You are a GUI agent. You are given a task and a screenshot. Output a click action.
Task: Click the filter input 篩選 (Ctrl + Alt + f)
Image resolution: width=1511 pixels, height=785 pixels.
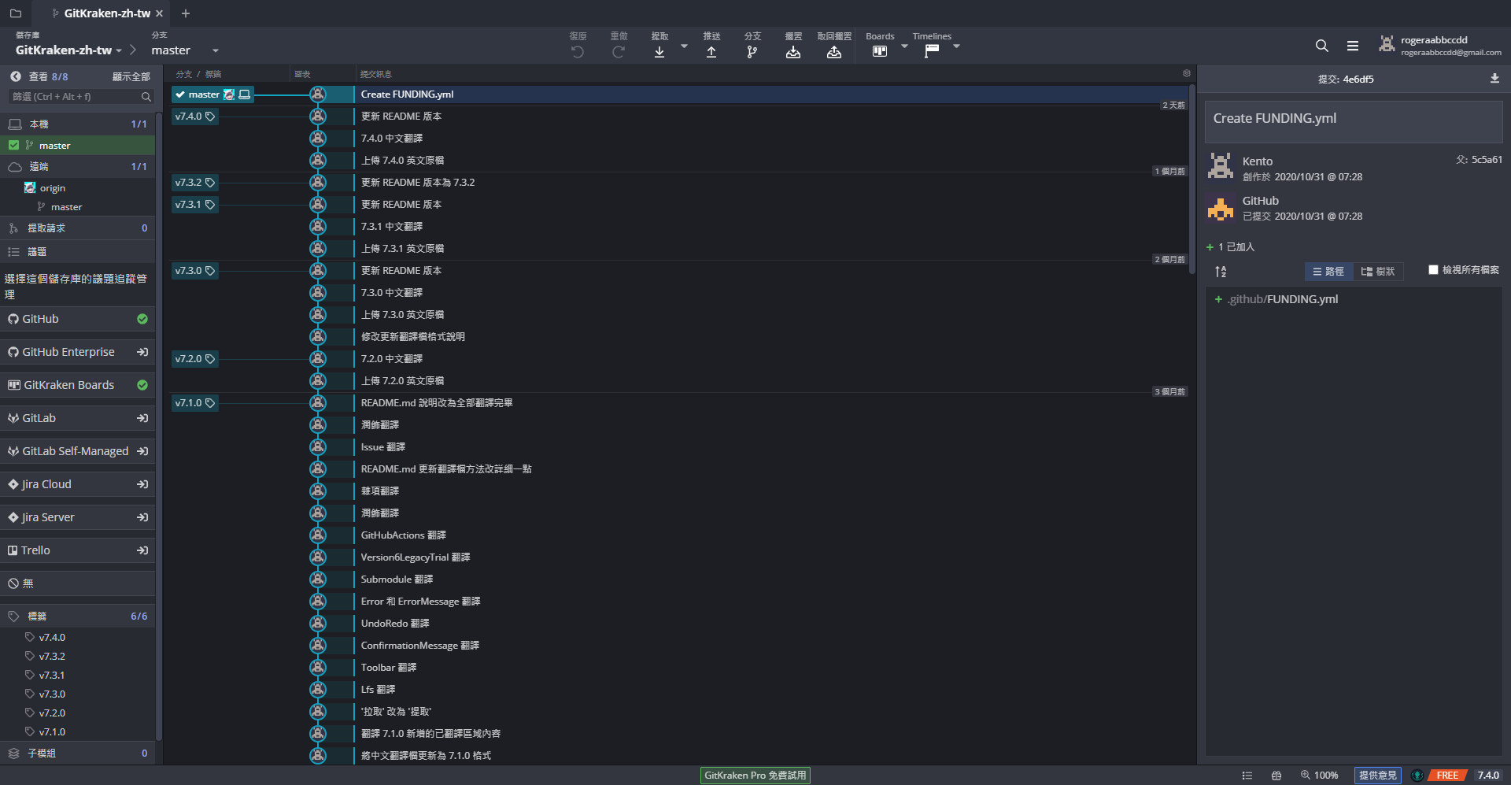80,97
